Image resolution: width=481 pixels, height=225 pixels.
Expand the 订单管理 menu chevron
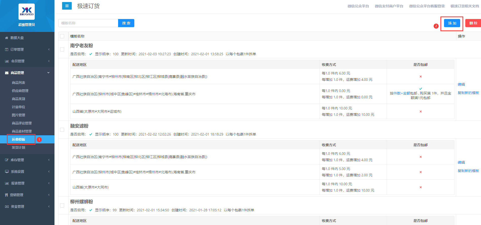tap(49, 49)
